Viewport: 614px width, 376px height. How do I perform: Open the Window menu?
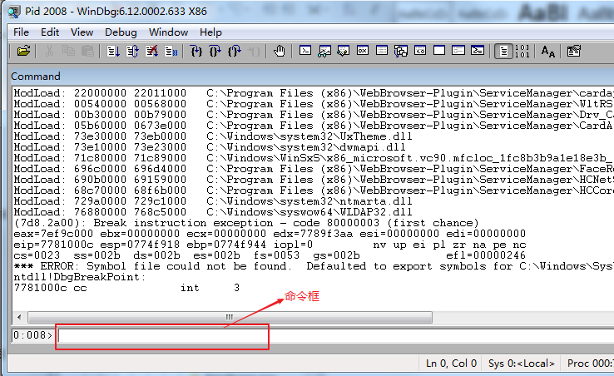click(168, 32)
